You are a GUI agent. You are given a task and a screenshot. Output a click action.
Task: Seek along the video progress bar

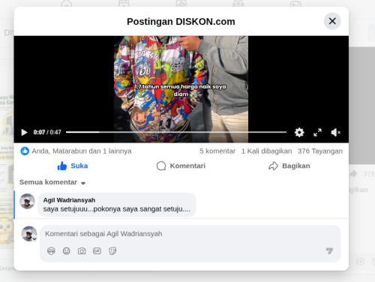(176, 132)
